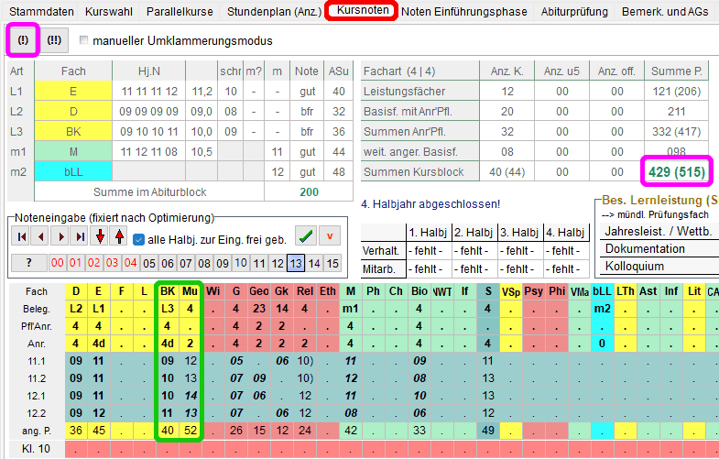Click the cyan bLL subject cell
This screenshot has width=719, height=459.
point(73,171)
